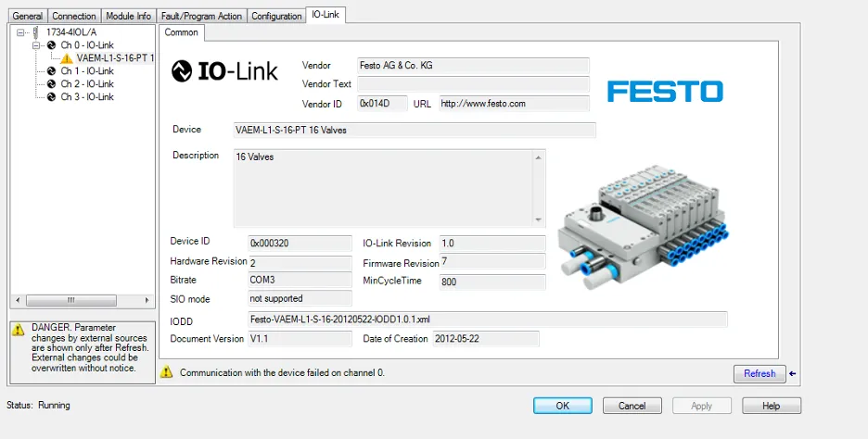Select the IO-Link tab
The image size is (868, 439).
click(325, 15)
